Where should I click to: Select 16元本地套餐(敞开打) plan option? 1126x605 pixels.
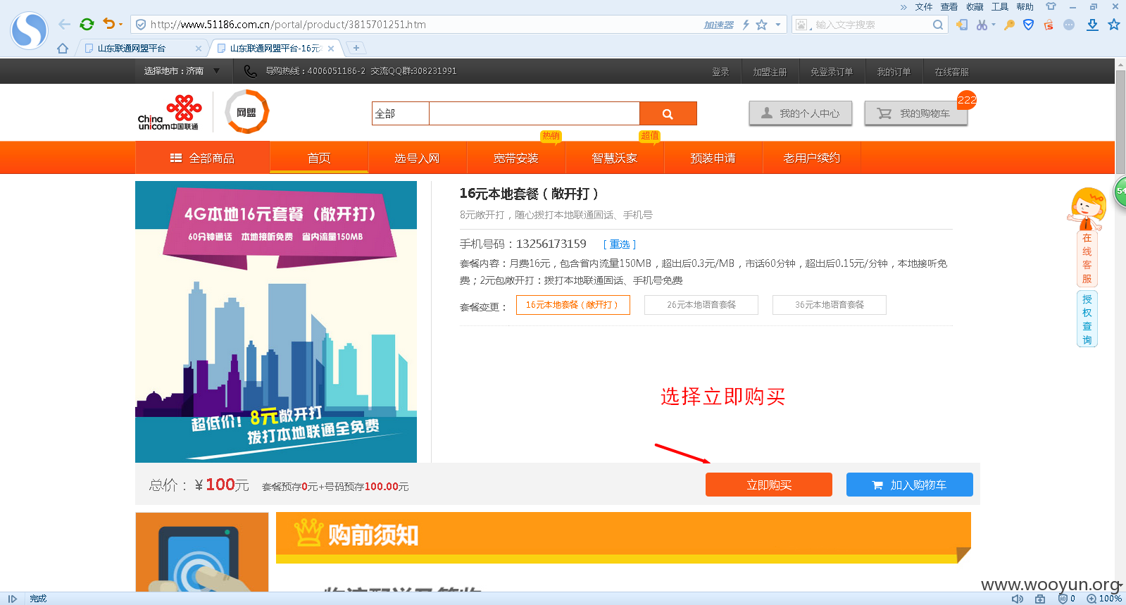coord(573,305)
